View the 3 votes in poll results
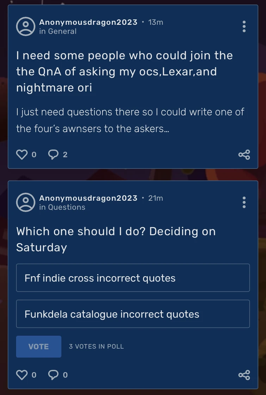This screenshot has width=266, height=395. coord(96,347)
